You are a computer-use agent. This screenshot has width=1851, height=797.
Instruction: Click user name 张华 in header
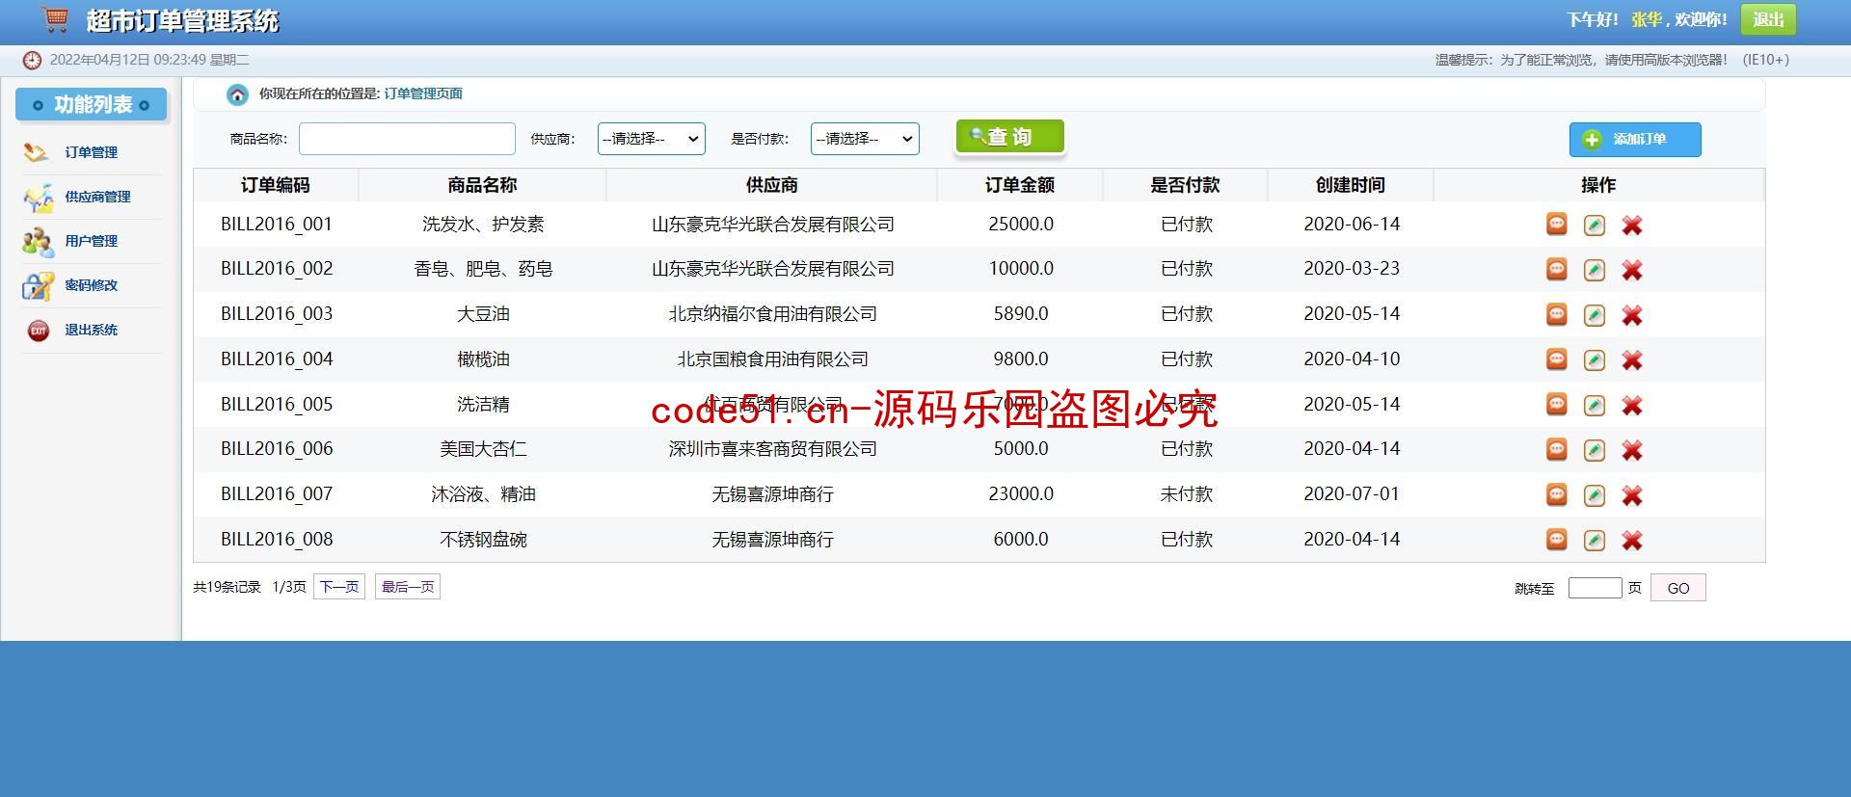pos(1646,19)
